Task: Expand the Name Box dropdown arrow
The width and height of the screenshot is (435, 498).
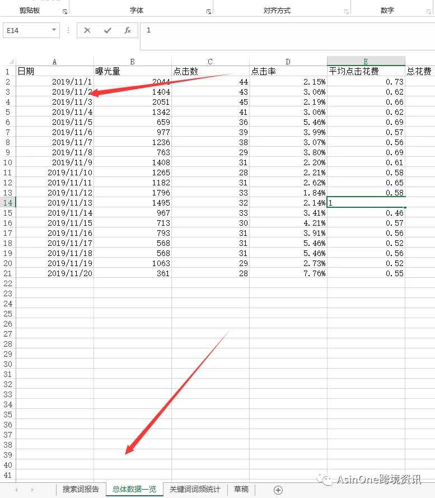Action: (x=54, y=30)
